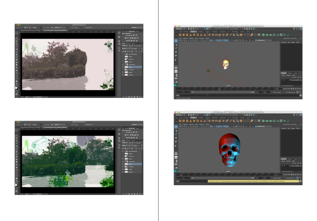Open Normal blend mode dropdown in top Photoshop window
The height and width of the screenshot is (221, 317).
127,49
